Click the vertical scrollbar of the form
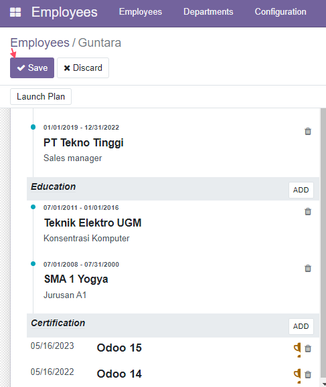The width and height of the screenshot is (326, 387). tap(323, 242)
